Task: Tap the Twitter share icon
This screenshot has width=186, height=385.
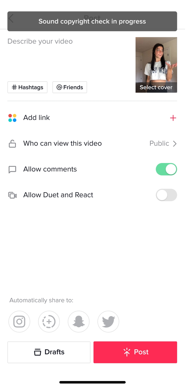Action: (x=108, y=322)
